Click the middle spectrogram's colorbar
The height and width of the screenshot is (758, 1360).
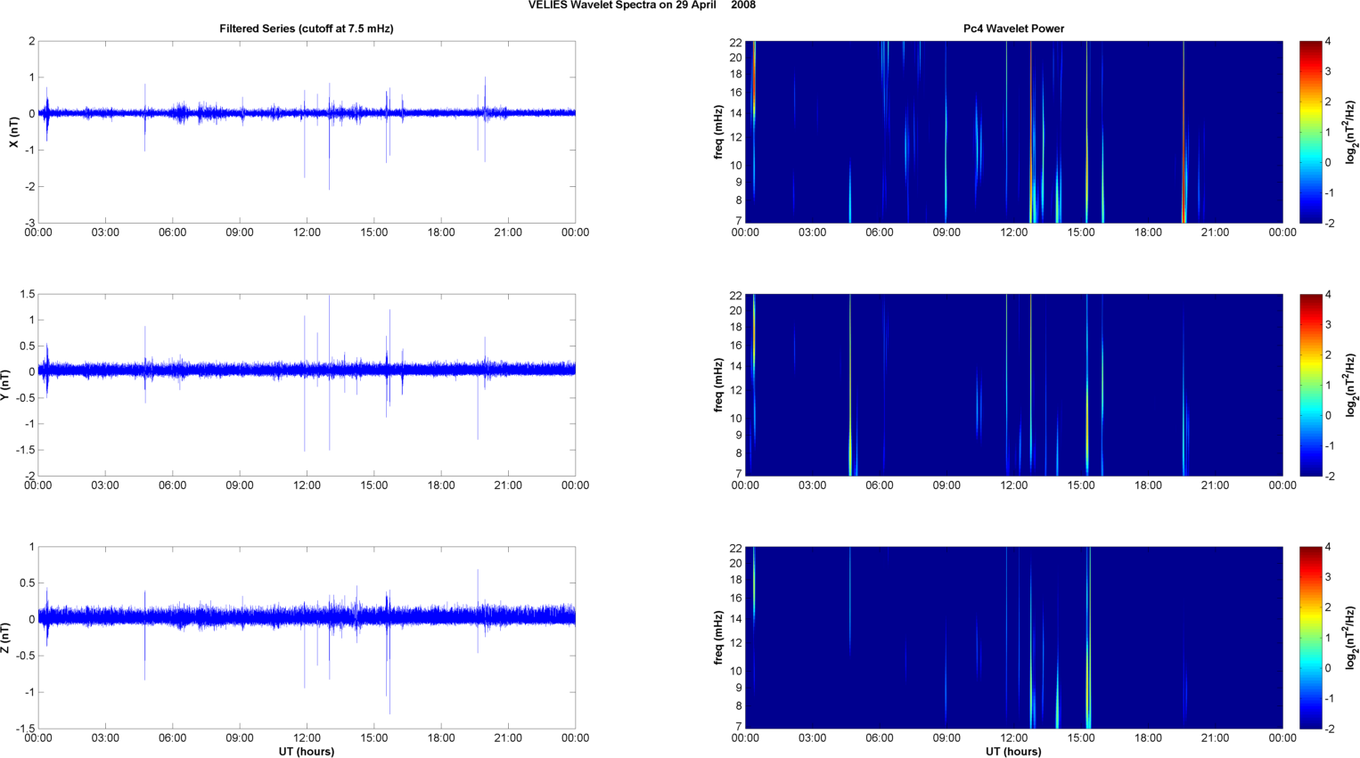[1310, 385]
